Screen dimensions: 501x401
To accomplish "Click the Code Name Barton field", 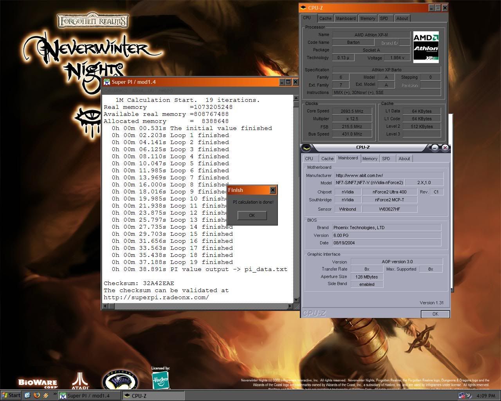I will (353, 42).
